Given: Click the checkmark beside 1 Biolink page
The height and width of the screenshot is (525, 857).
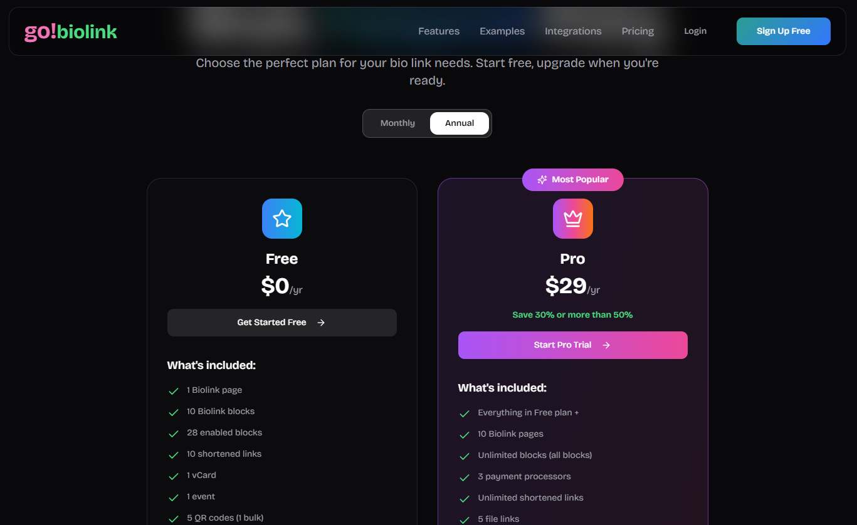Looking at the screenshot, I should pyautogui.click(x=174, y=391).
